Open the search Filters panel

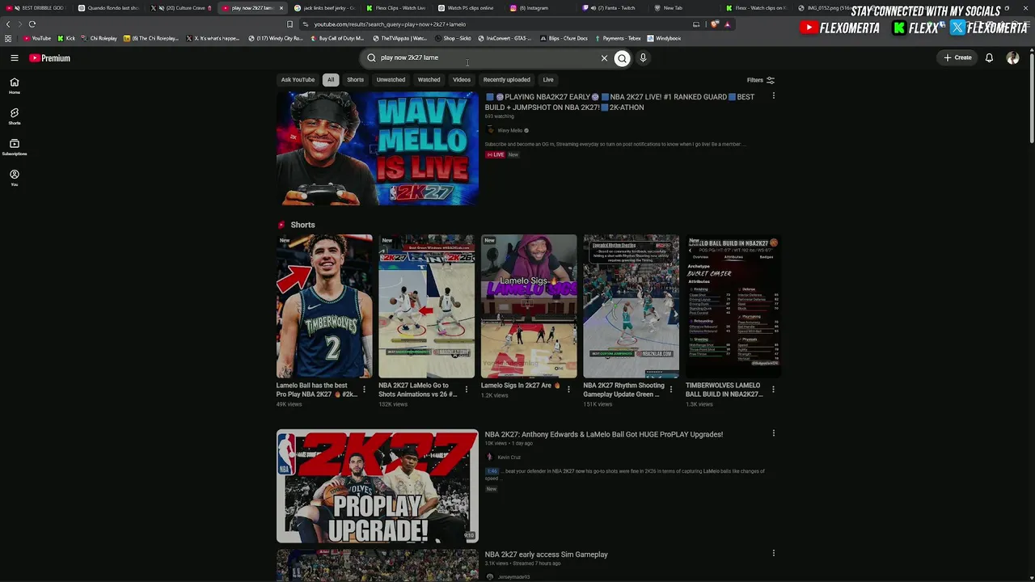click(761, 80)
